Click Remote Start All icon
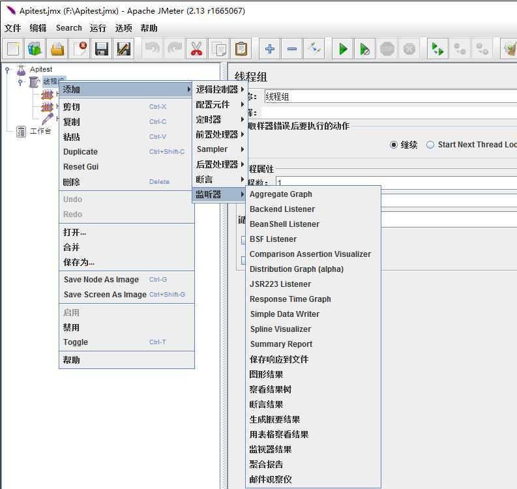Image resolution: width=517 pixels, height=489 pixels. coord(437,49)
